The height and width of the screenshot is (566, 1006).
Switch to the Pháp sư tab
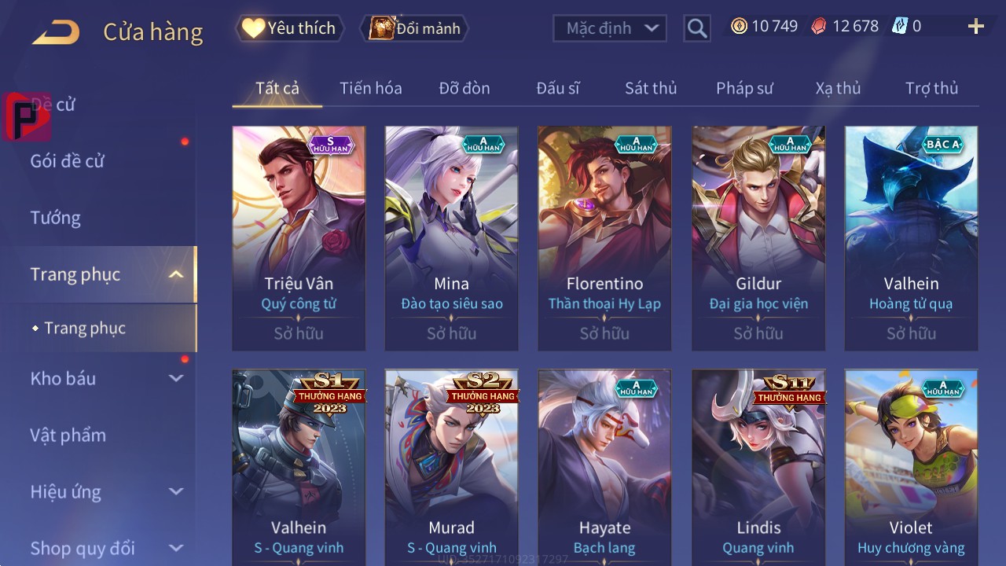(x=744, y=88)
